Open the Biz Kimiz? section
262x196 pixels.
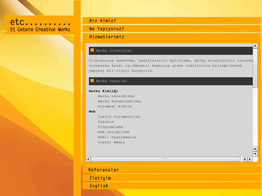coord(172,21)
